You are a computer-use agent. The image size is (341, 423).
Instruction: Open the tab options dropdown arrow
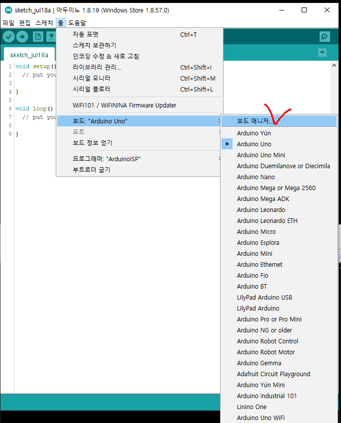coord(323,52)
